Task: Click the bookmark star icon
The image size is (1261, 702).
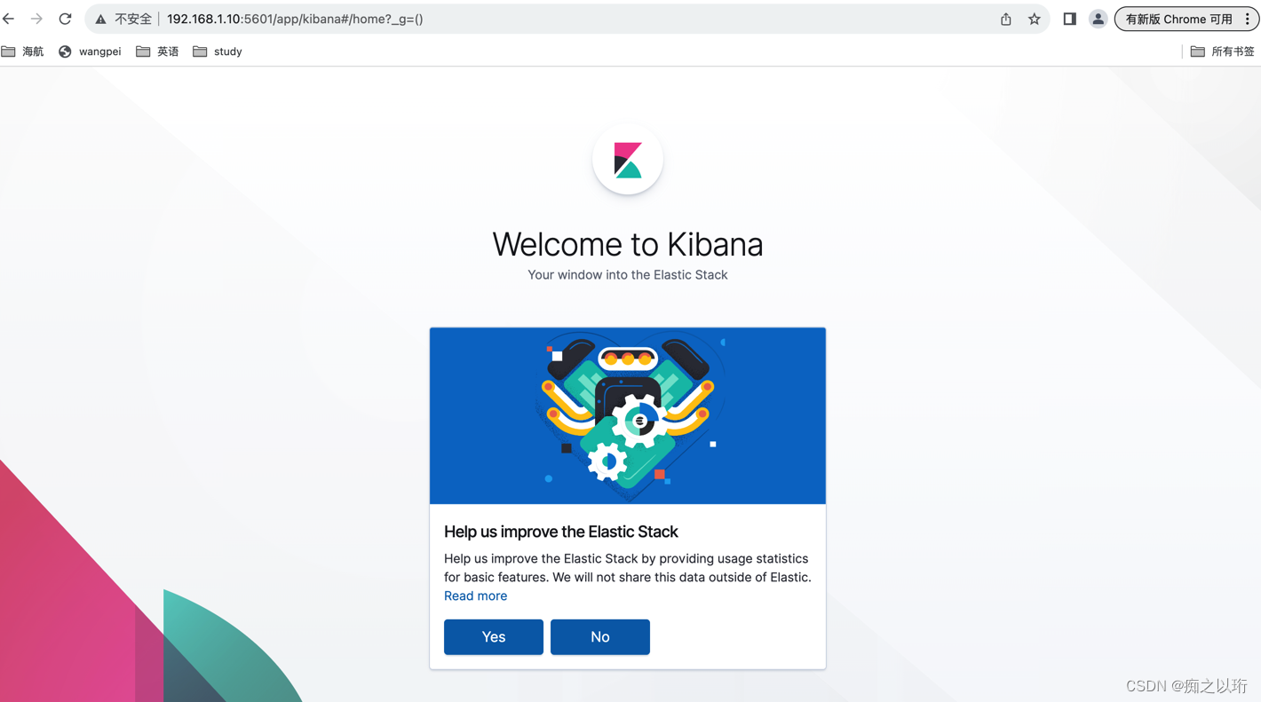Action: click(1034, 18)
